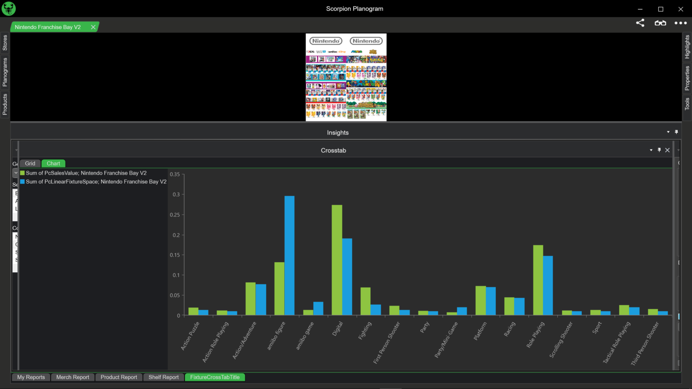Viewport: 692px width, 389px height.
Task: Click the Crosstab panel title
Action: [334, 150]
